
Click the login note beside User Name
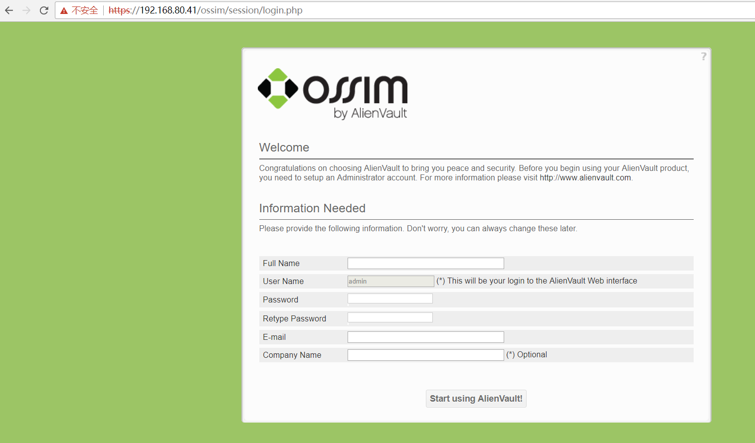537,281
